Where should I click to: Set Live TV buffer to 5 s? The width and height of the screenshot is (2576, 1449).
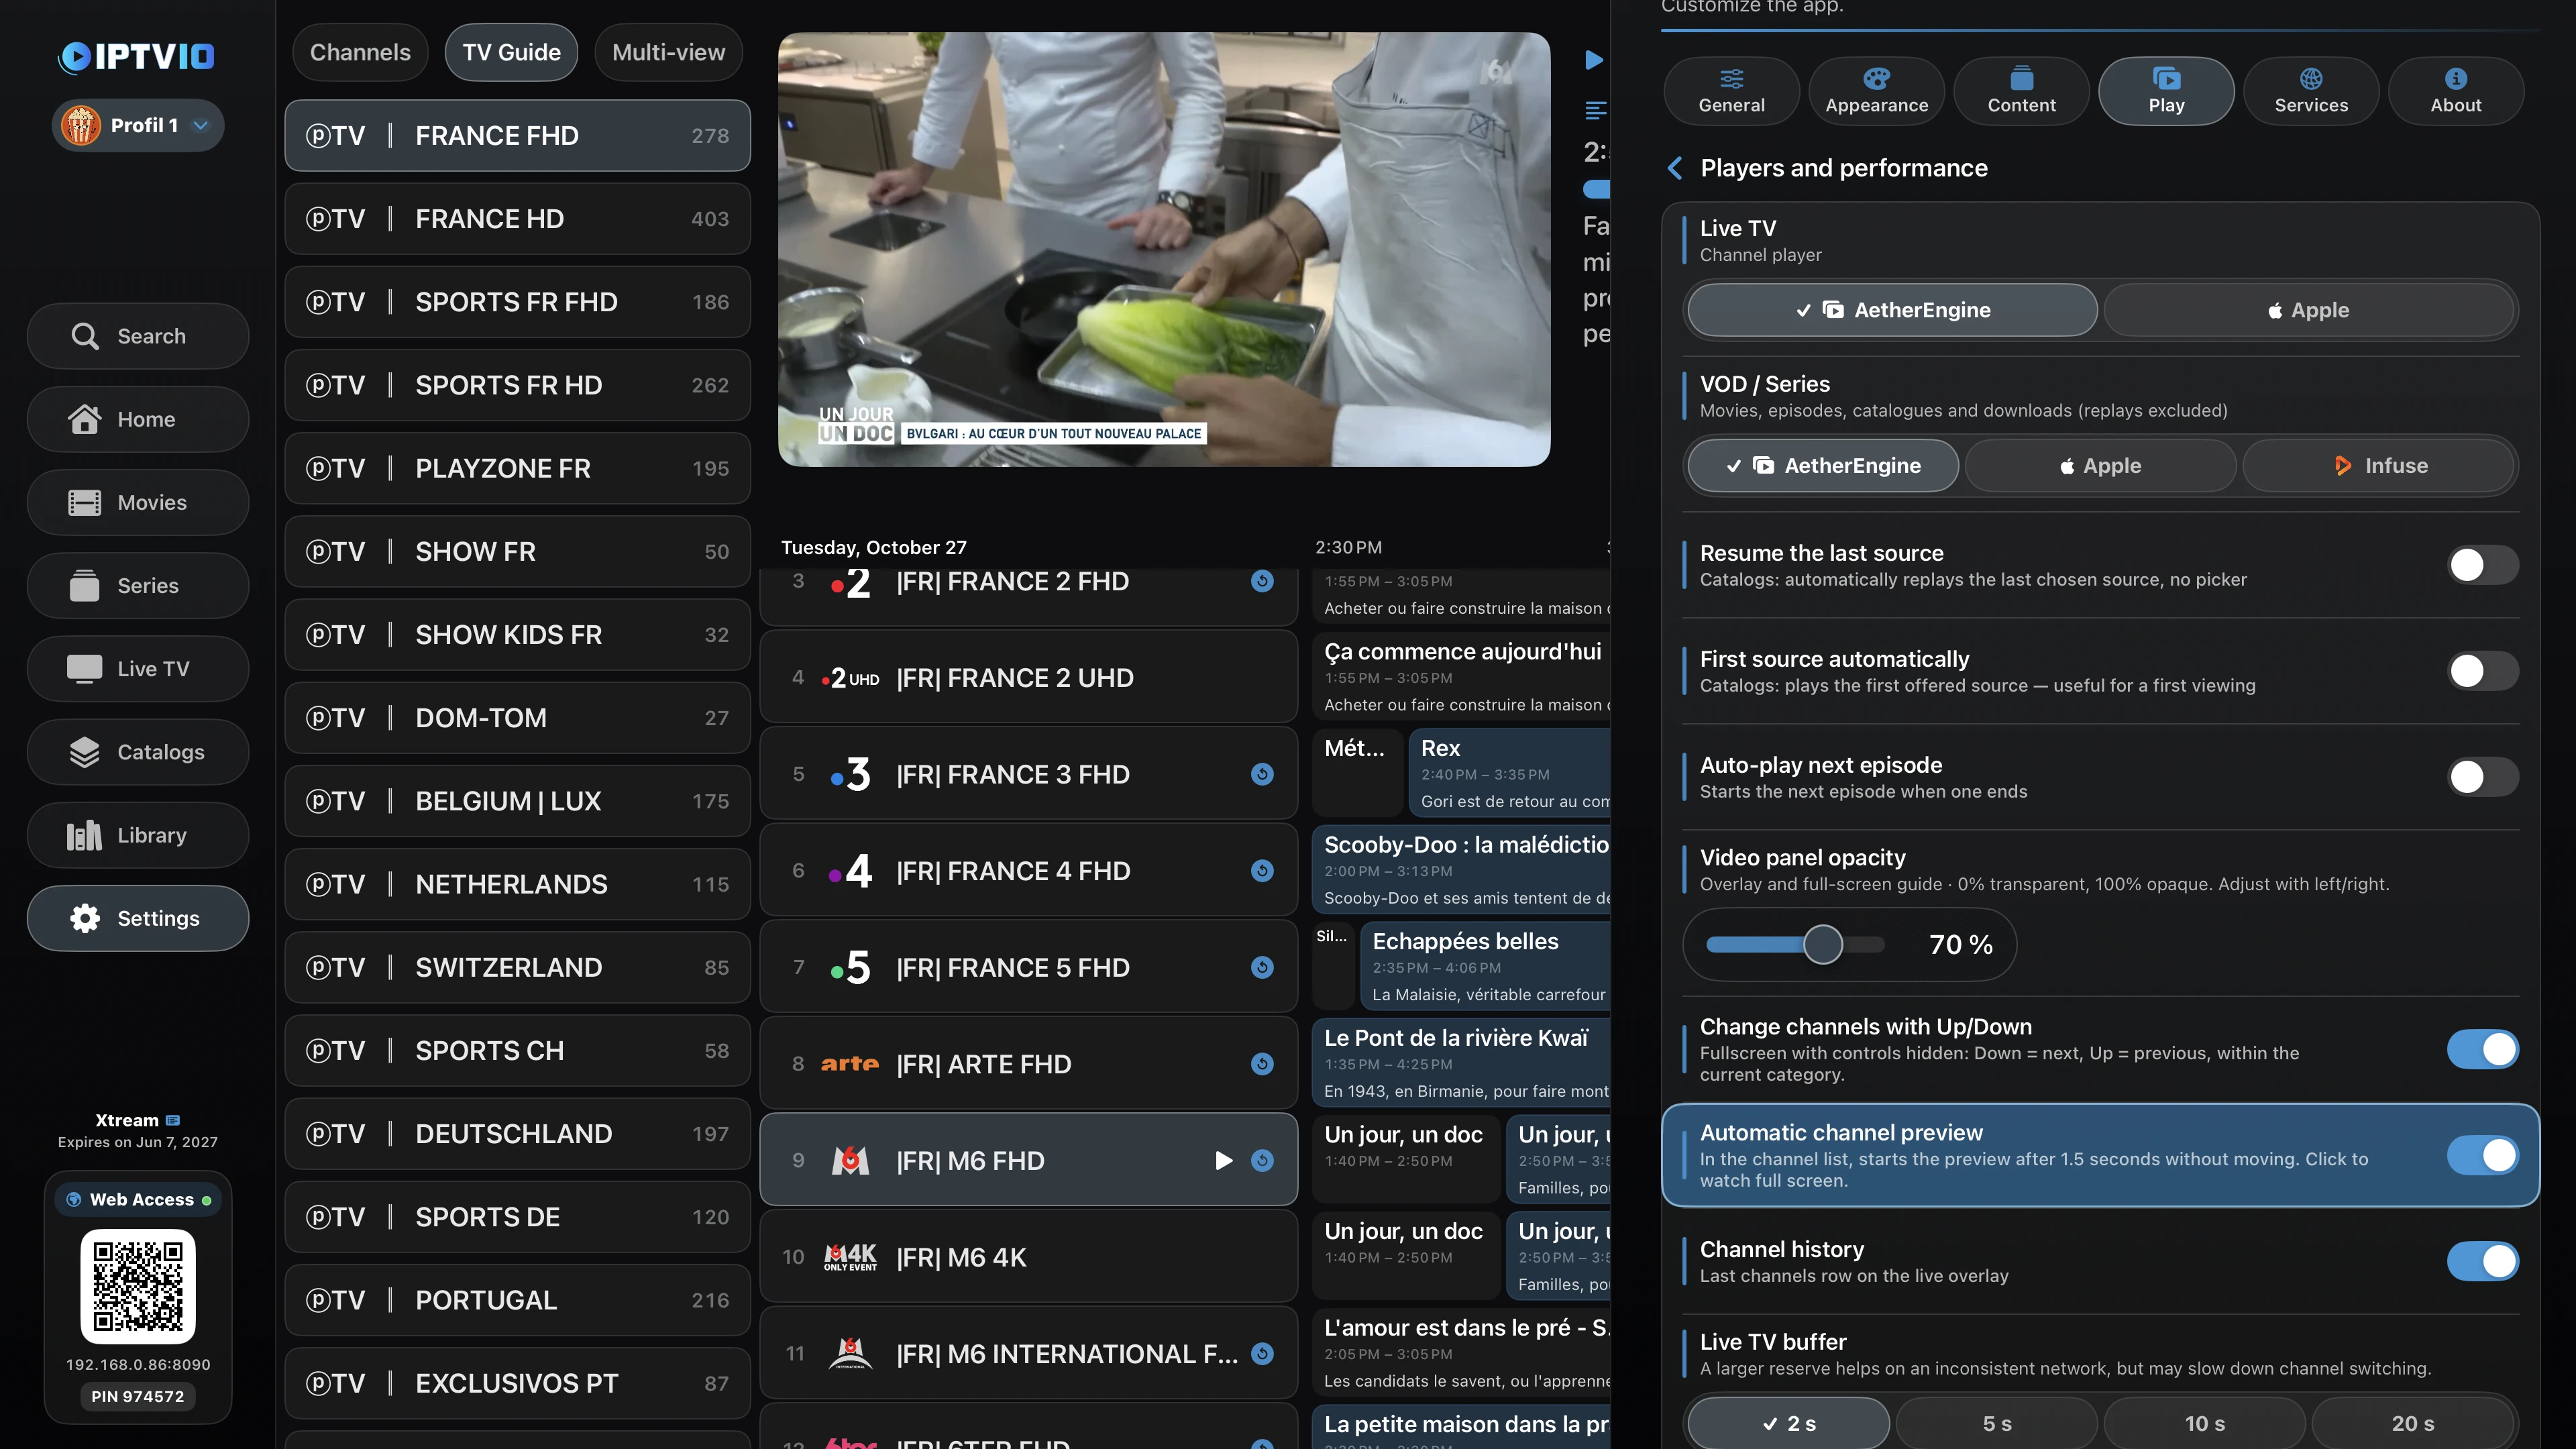pos(1996,1423)
